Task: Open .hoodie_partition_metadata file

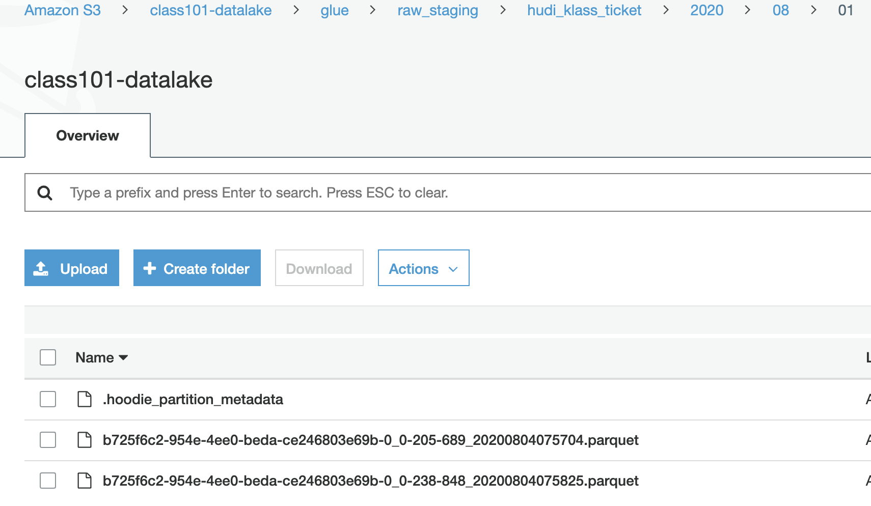Action: pyautogui.click(x=193, y=400)
